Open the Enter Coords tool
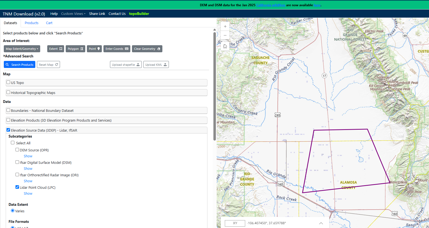Viewport: 429px width, 228px height. 117,49
